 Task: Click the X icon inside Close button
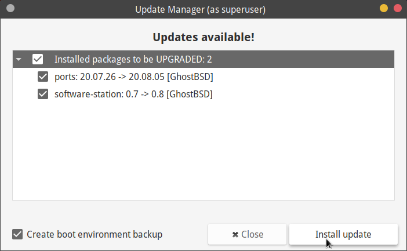[235, 235]
